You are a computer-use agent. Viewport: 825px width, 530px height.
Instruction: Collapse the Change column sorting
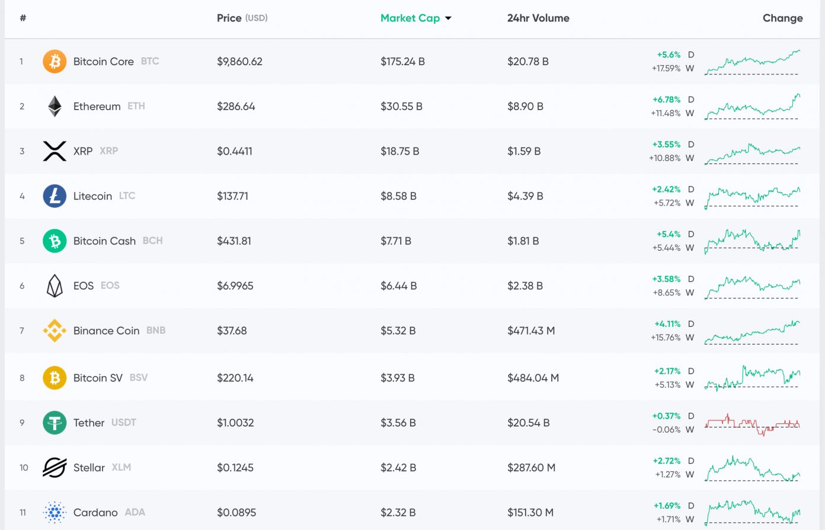coord(783,18)
